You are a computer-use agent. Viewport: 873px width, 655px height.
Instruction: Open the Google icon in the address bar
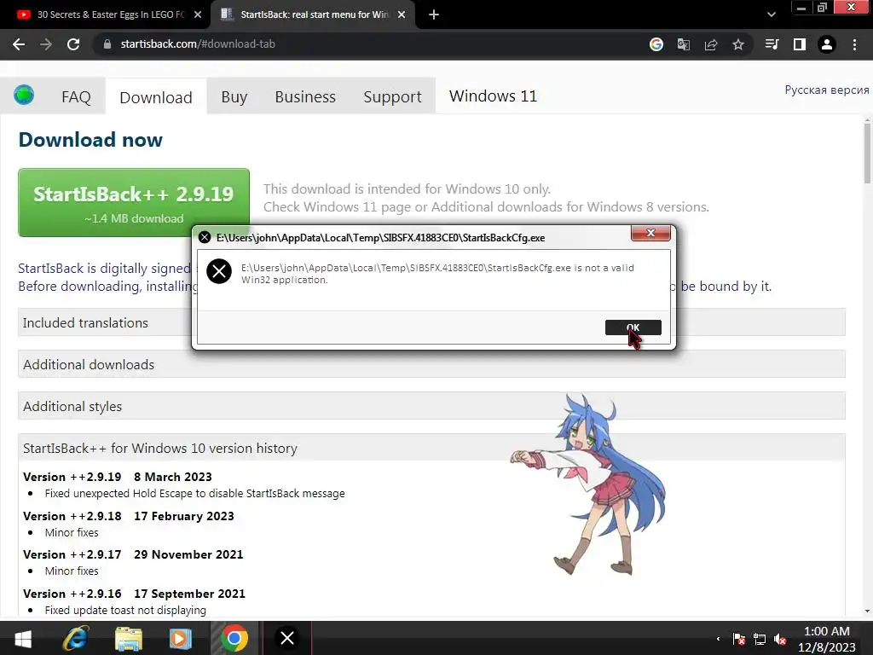656,44
